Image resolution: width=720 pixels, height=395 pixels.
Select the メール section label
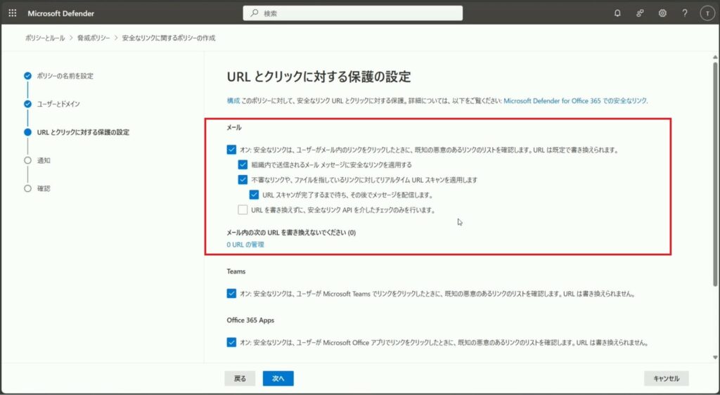(x=233, y=127)
